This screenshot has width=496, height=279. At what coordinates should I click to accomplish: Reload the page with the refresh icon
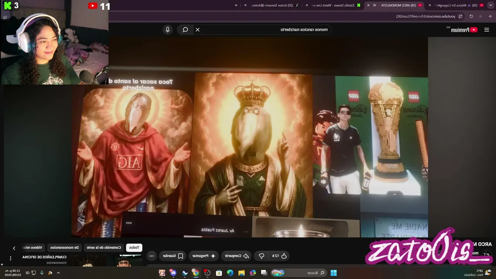click(x=471, y=16)
